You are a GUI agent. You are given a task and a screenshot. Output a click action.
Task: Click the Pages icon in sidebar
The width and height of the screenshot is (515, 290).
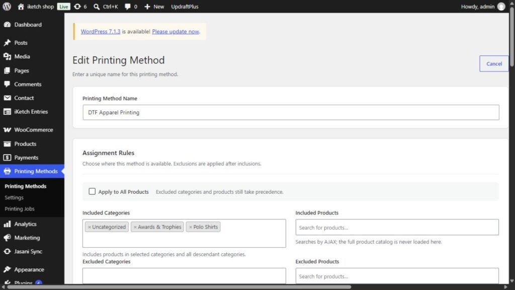pos(7,70)
